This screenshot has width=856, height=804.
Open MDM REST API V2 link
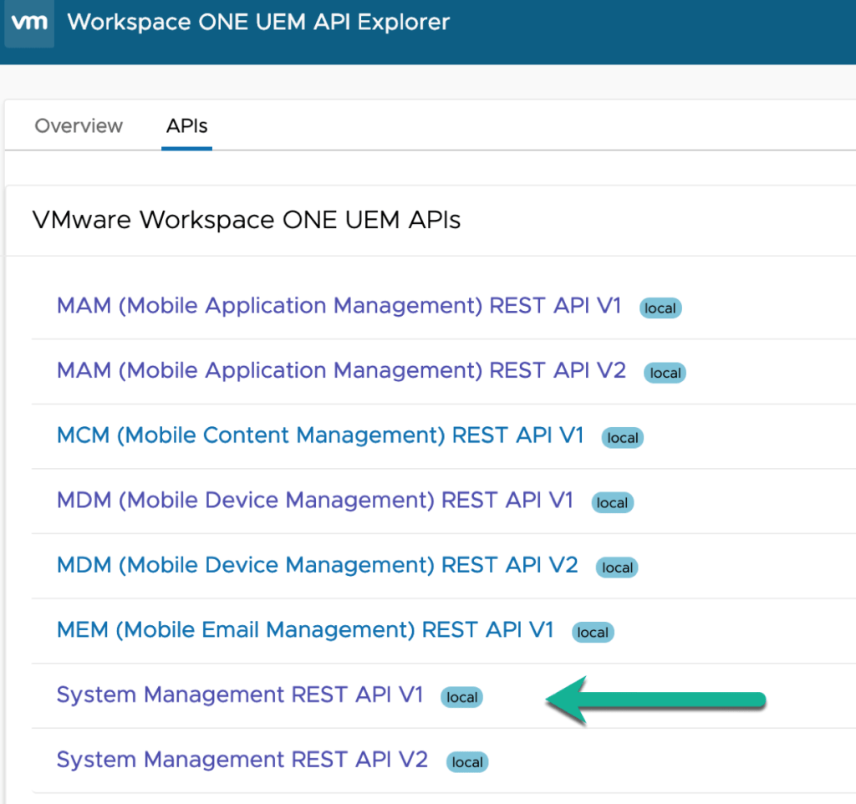pos(317,565)
